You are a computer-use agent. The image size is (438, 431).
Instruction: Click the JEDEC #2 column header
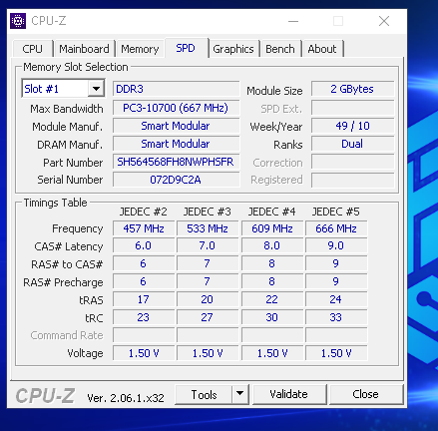click(144, 212)
